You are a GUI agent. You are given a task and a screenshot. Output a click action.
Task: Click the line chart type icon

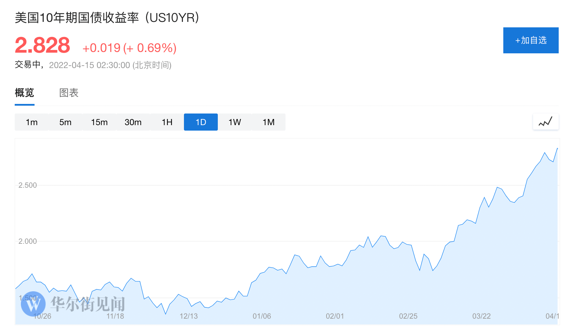pos(545,122)
